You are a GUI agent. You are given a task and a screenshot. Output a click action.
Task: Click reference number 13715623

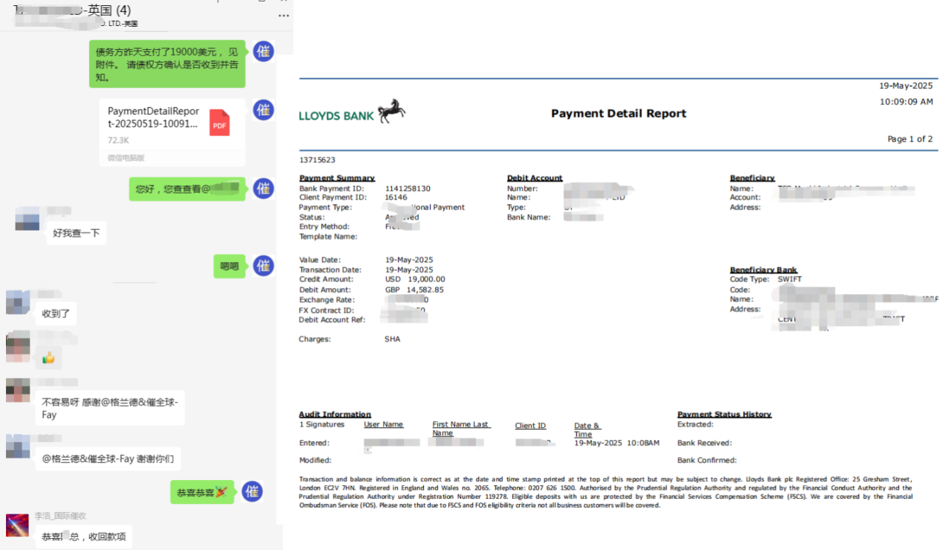click(x=318, y=160)
